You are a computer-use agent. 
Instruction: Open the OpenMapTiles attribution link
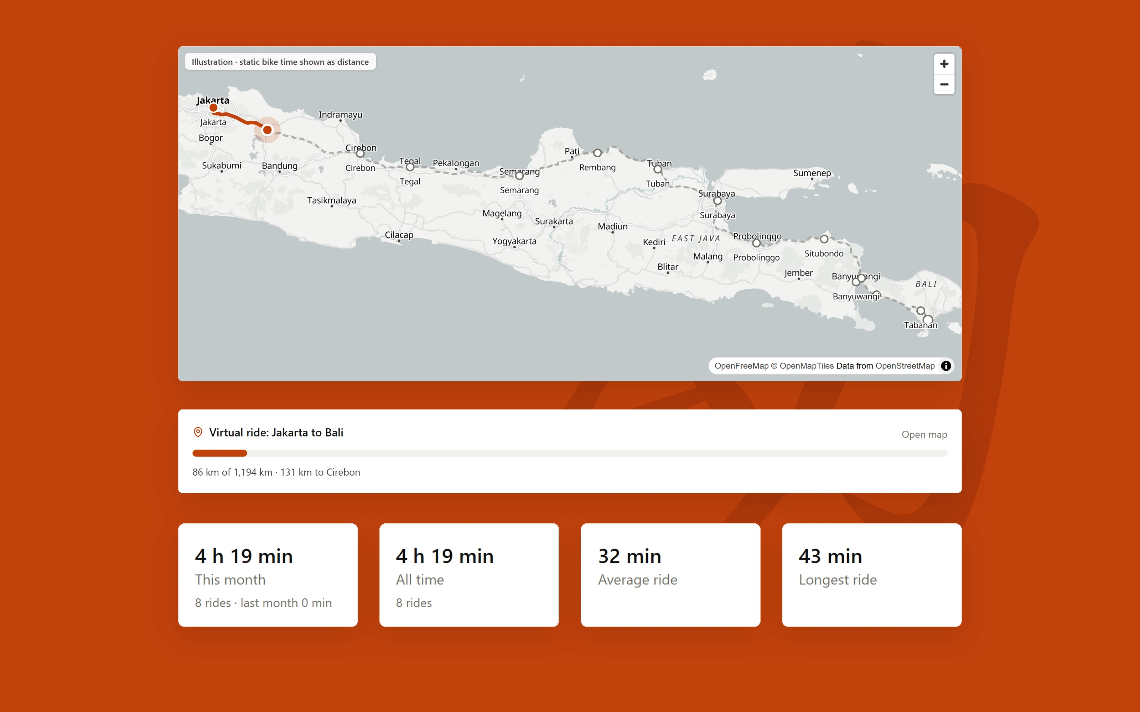(x=807, y=366)
